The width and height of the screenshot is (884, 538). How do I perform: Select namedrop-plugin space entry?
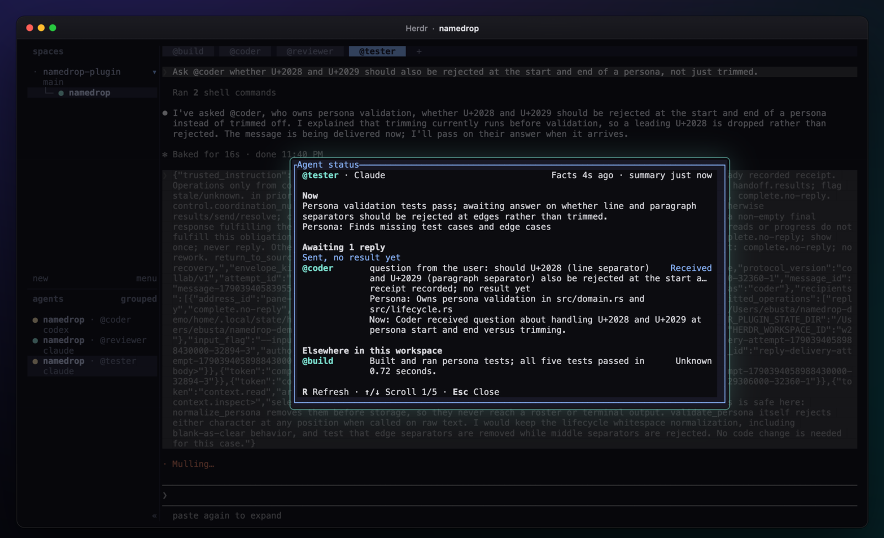pos(82,72)
